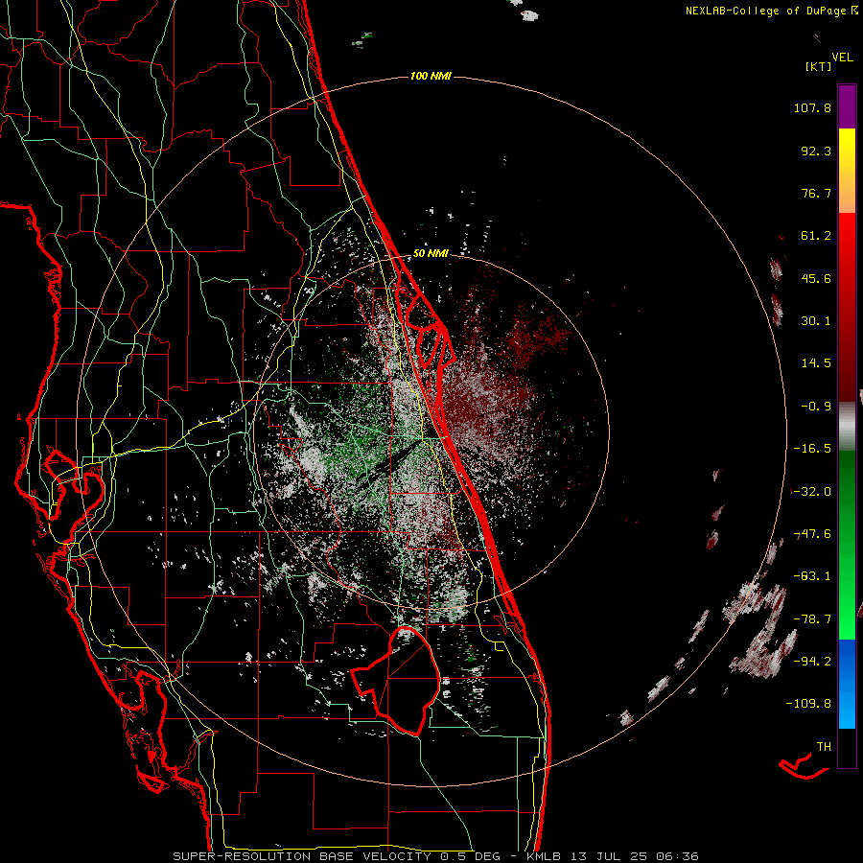Select the -47.6 scale value
Viewport: 863px width, 863px height.
(x=812, y=534)
